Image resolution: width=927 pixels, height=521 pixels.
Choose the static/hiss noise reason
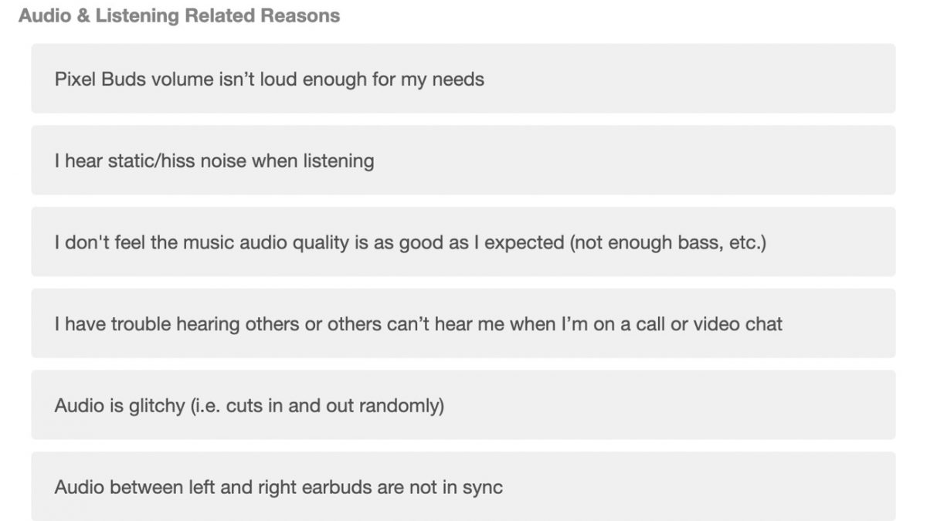pos(463,161)
